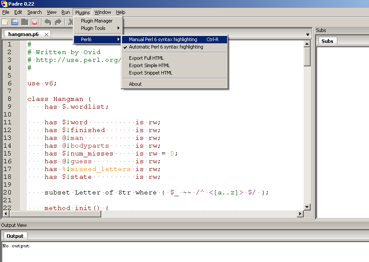
Task: Click the Save file toolbar icon
Action: [x=25, y=22]
